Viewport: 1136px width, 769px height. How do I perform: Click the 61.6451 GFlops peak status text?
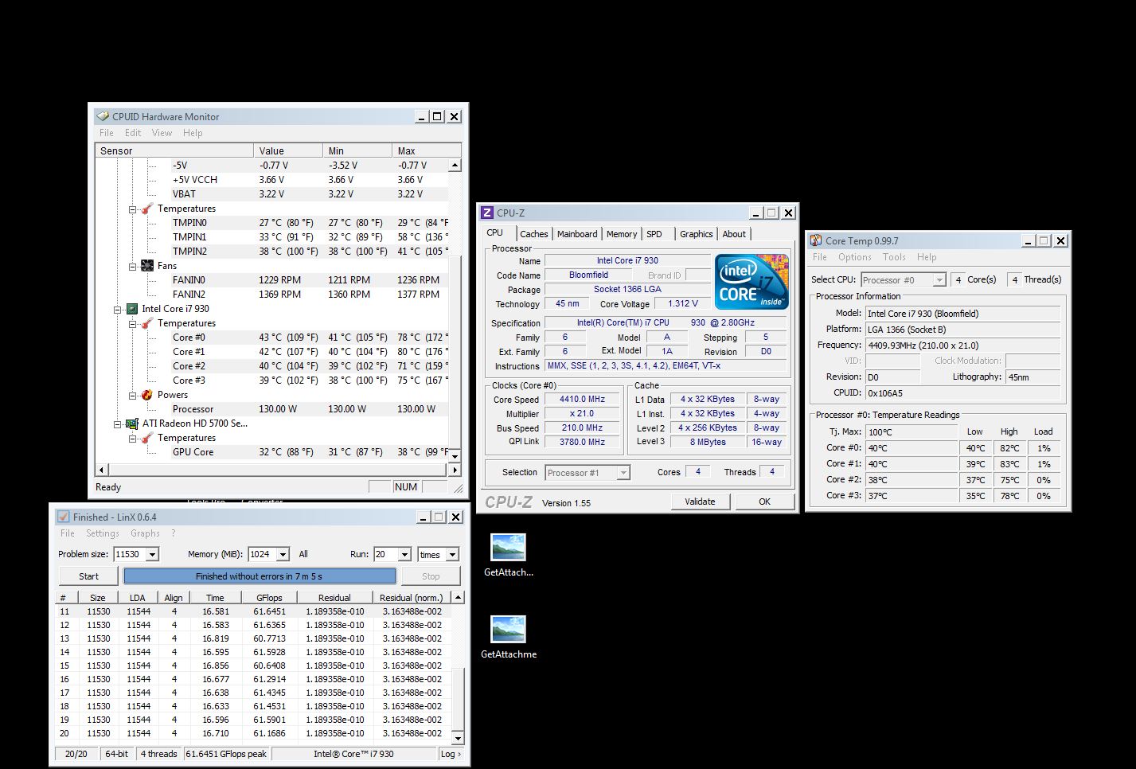click(x=226, y=754)
